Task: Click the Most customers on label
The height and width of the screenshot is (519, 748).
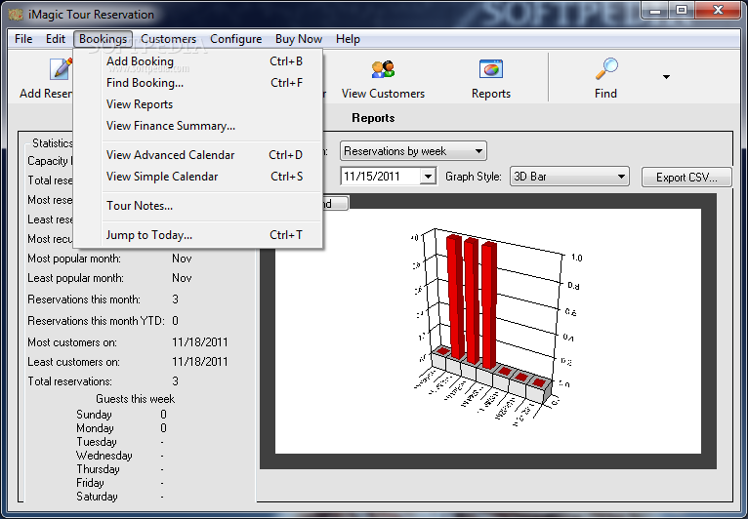Action: pyautogui.click(x=72, y=342)
